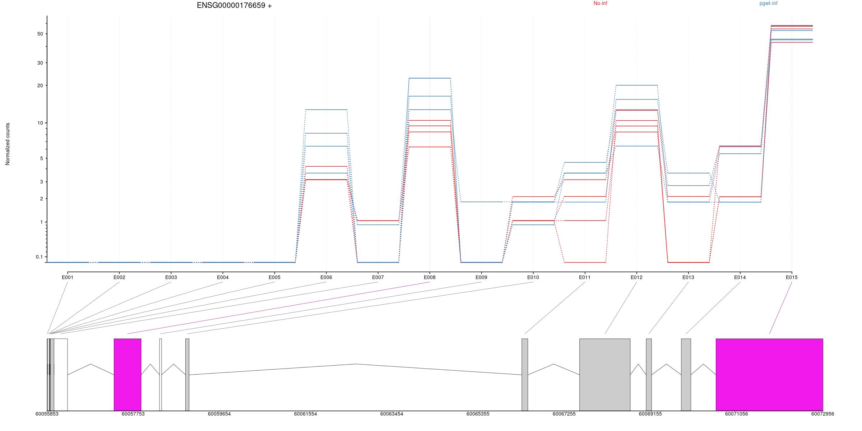This screenshot has width=862, height=431.
Task: Click the E009 exon label
Action: click(x=481, y=277)
